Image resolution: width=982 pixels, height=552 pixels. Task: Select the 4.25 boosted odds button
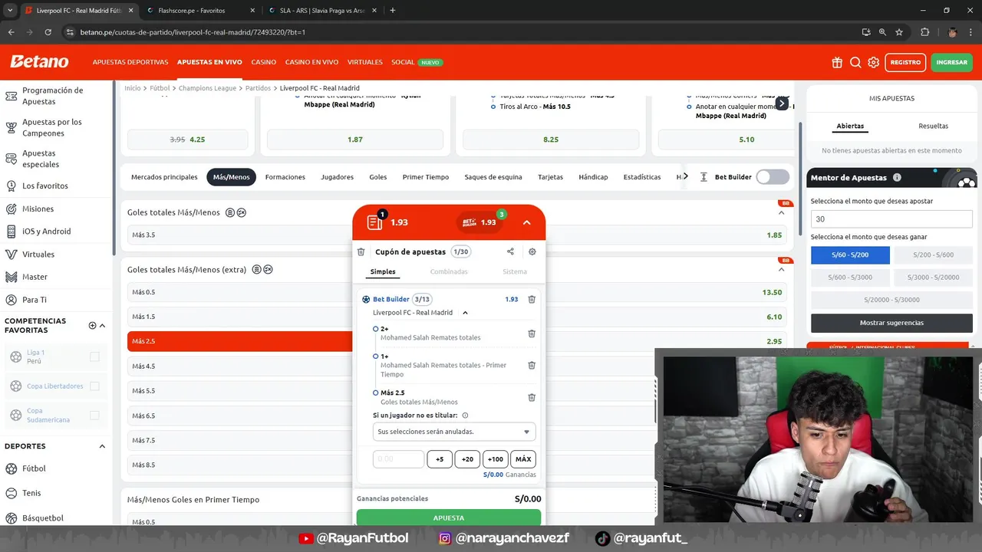click(x=188, y=140)
